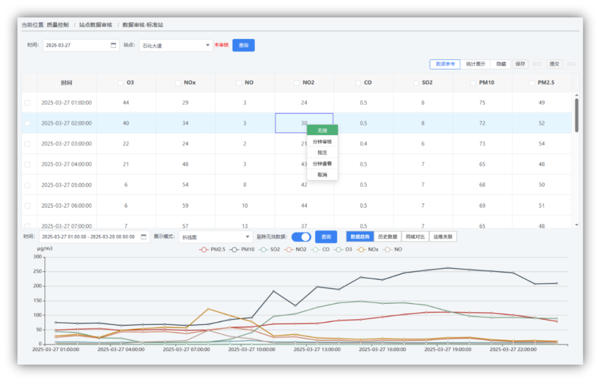Select the 04:00:00 row checkbox
This screenshot has width=600, height=382.
(x=28, y=164)
